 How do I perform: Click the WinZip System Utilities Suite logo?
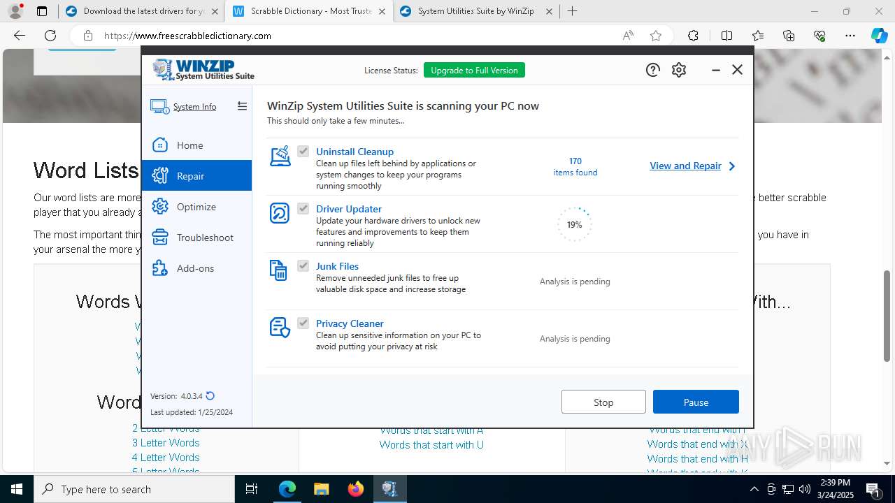(203, 70)
